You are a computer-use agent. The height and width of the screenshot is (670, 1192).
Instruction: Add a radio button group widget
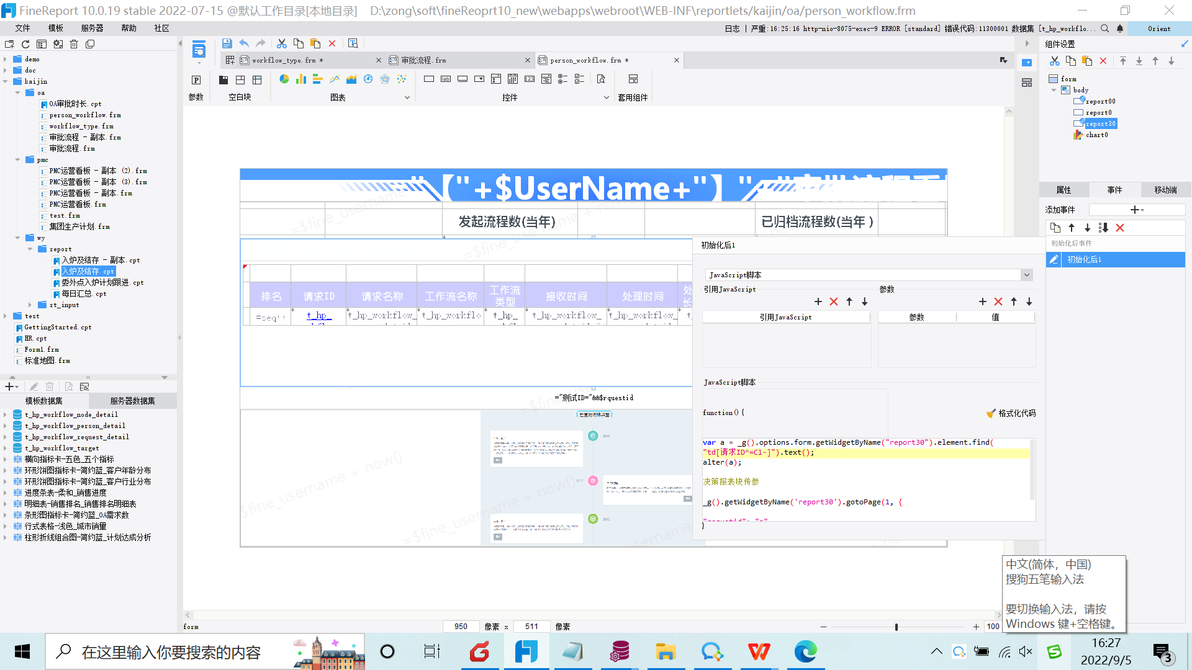click(x=563, y=79)
